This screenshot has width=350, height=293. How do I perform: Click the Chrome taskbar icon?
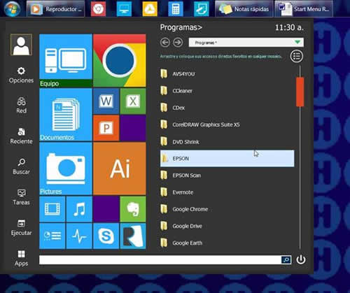(98, 9)
